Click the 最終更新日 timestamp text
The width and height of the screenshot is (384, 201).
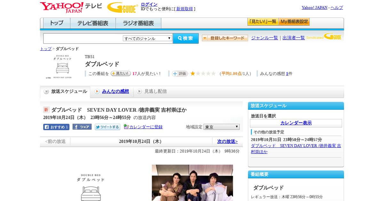[197, 151]
